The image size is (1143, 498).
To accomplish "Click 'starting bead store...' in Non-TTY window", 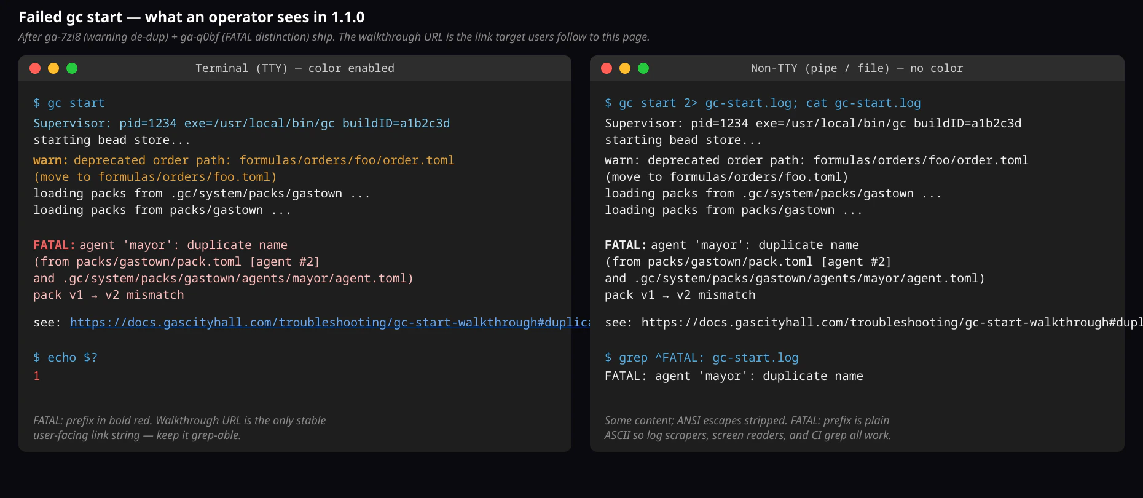I will 683,140.
